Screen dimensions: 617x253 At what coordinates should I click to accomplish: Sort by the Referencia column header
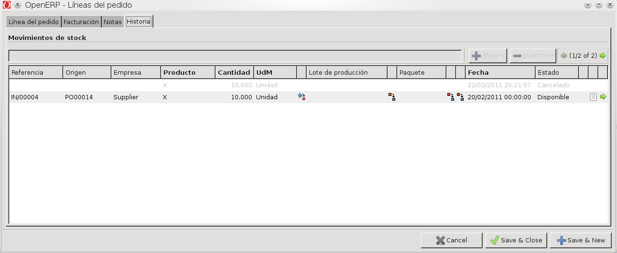coord(36,72)
